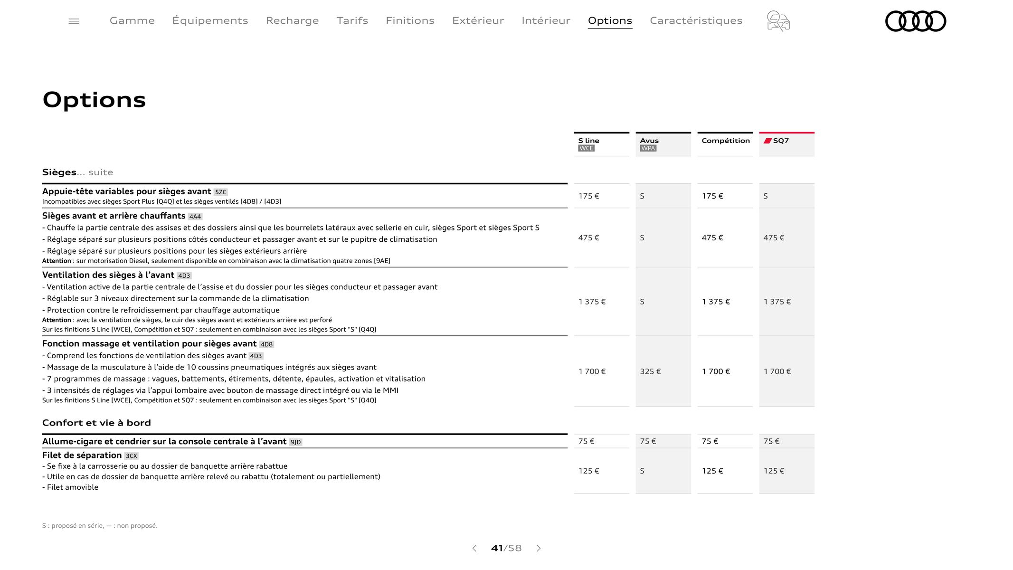Click the 4A4 option code
The height and width of the screenshot is (570, 1013).
[195, 217]
